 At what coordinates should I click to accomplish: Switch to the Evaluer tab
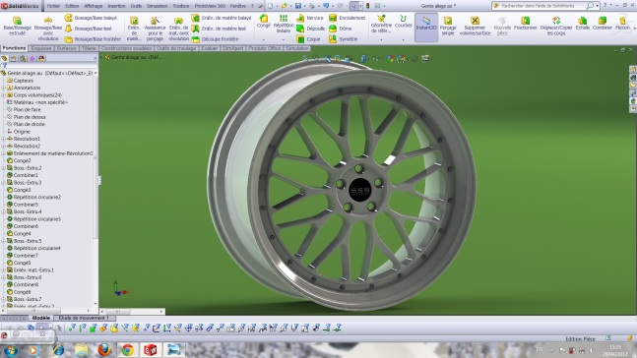[210, 48]
